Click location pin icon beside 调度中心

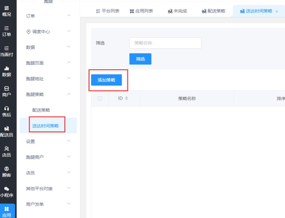pos(28,32)
